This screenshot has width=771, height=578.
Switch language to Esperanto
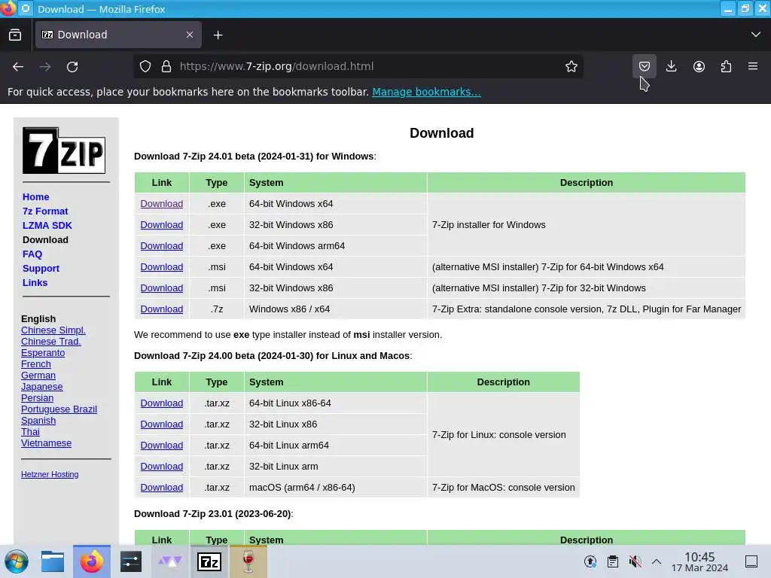tap(43, 353)
